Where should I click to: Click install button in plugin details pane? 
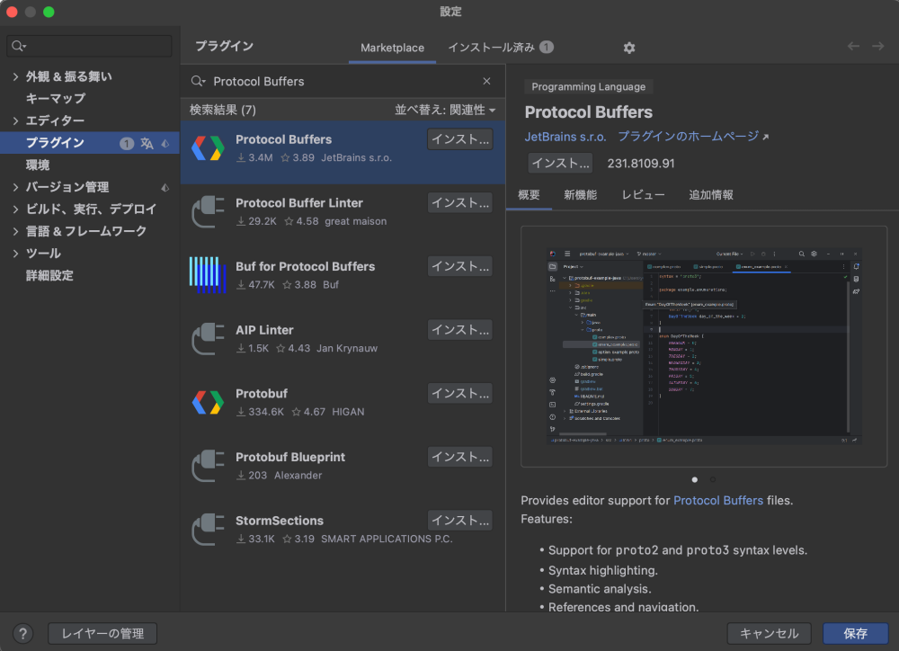click(560, 164)
